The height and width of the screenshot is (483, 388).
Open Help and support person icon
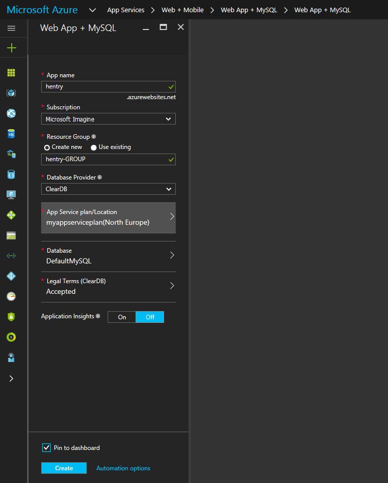point(11,357)
